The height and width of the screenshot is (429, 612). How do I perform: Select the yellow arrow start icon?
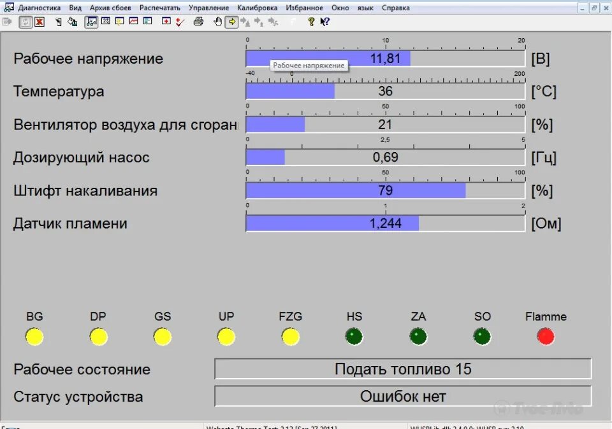(232, 22)
